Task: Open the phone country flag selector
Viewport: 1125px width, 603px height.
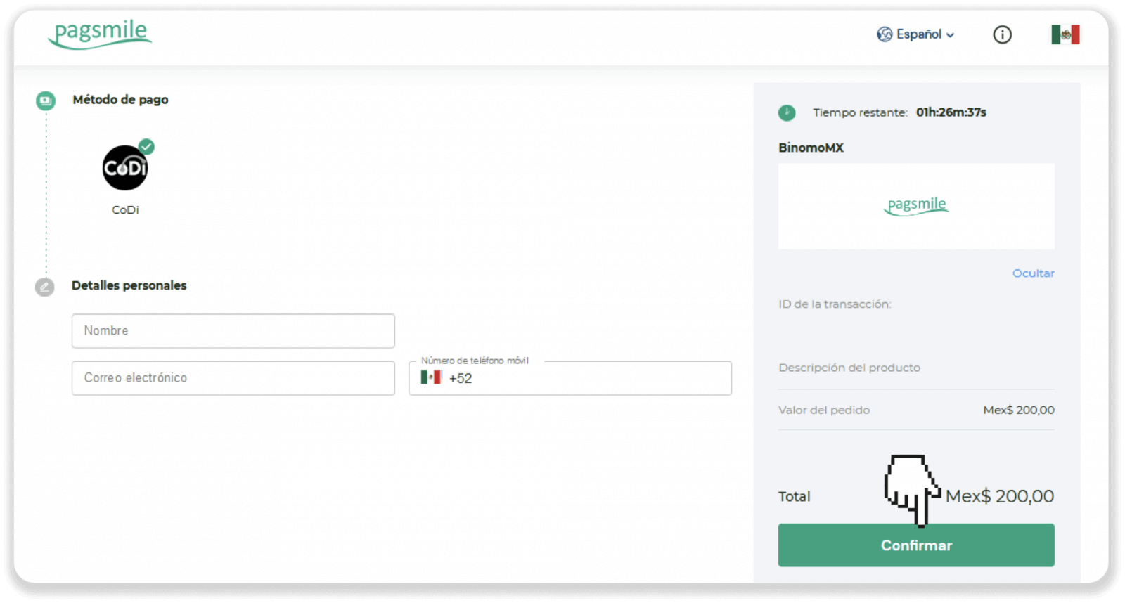Action: click(x=431, y=377)
